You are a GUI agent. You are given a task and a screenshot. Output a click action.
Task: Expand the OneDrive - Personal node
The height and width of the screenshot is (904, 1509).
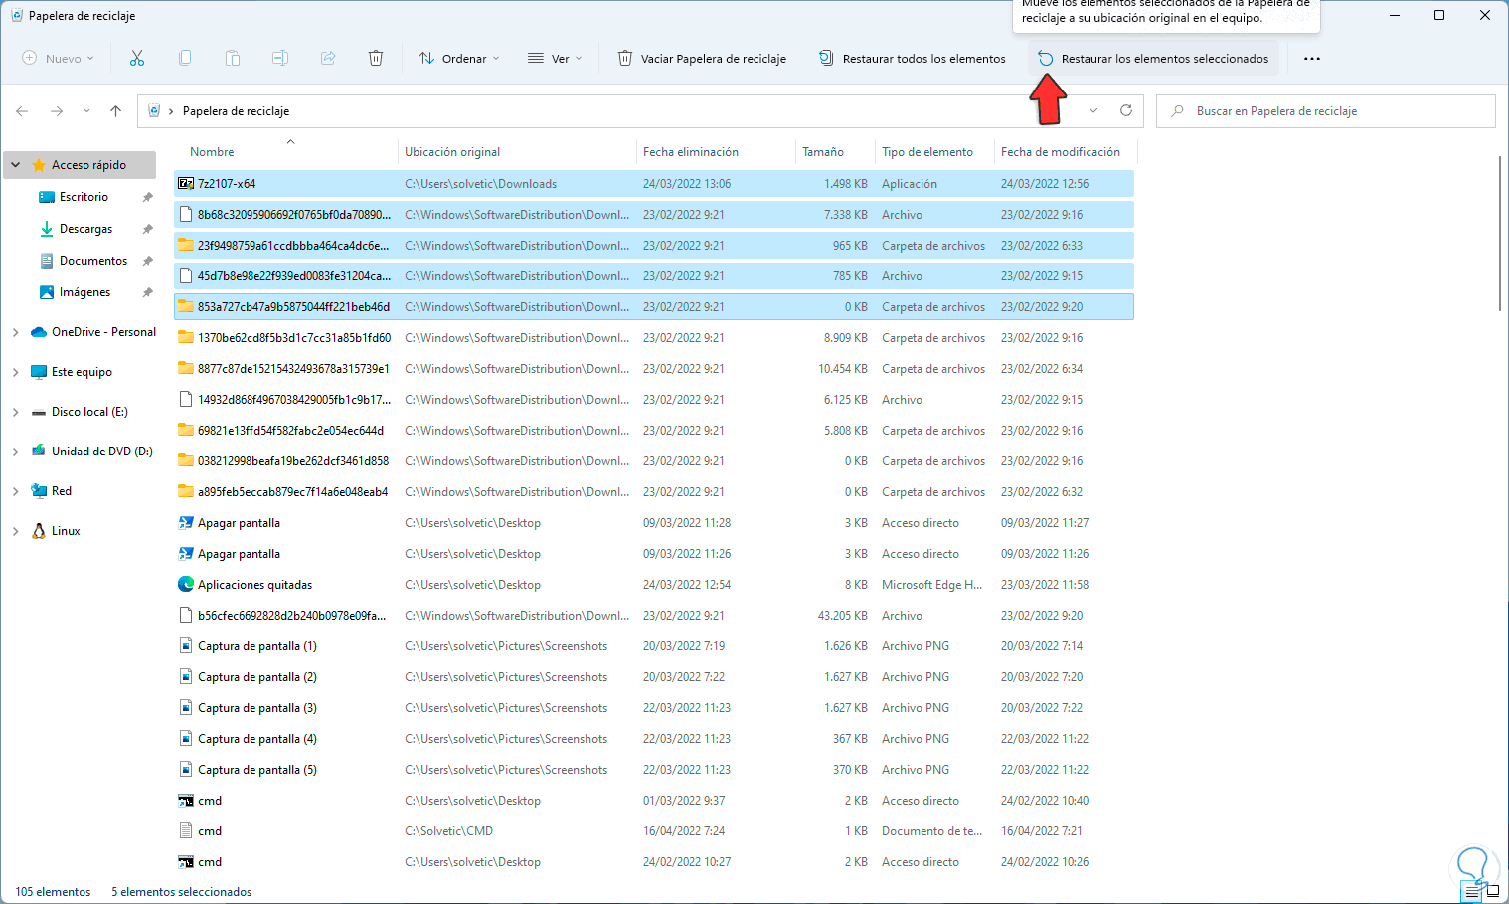16,332
